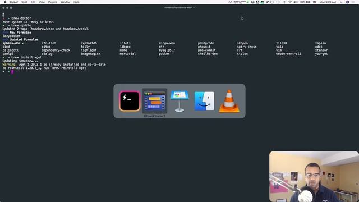Click the 'cfn-lint' formula entry

(49, 43)
